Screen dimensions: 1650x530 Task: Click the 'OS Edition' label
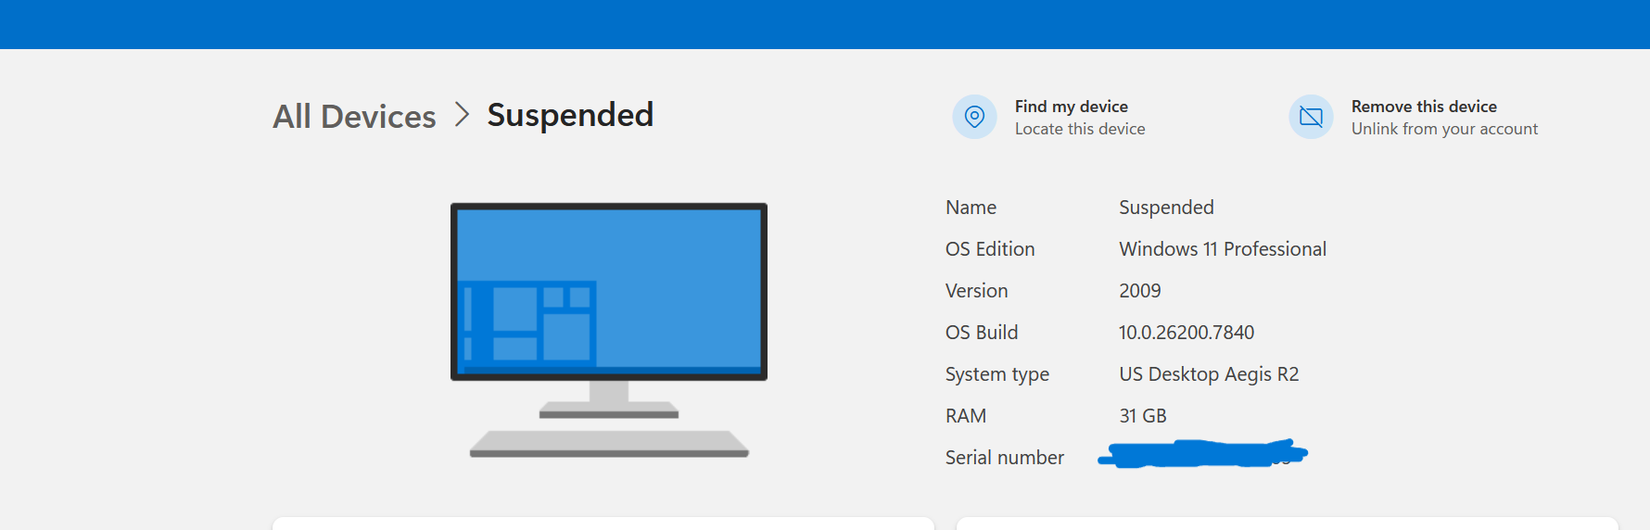click(x=990, y=249)
